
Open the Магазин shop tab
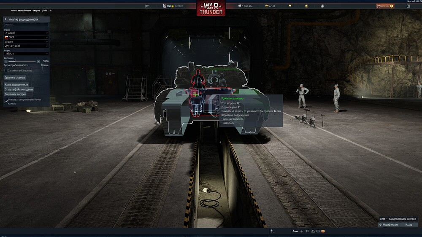click(384, 6)
